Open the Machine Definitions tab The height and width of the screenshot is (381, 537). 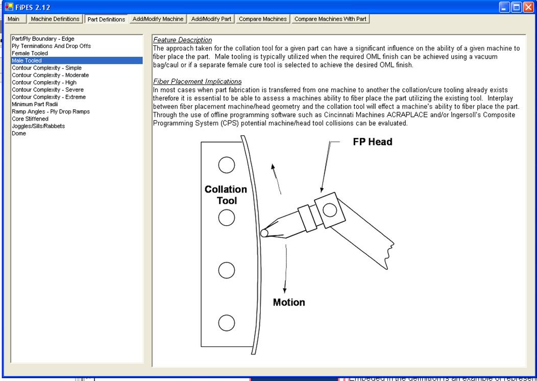(x=55, y=19)
